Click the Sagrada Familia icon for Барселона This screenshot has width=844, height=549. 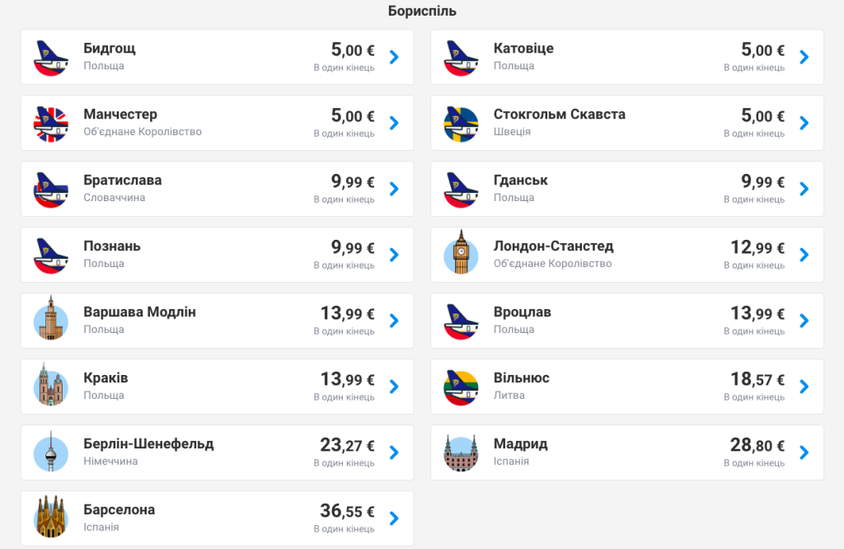click(x=51, y=518)
